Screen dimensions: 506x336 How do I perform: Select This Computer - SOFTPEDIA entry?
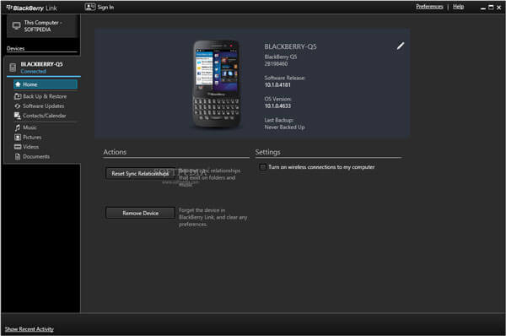coord(42,26)
